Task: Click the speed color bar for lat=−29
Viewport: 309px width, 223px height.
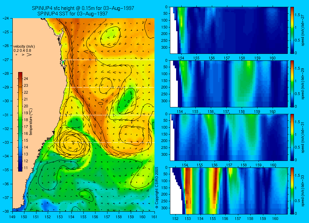Action: click(x=292, y=84)
